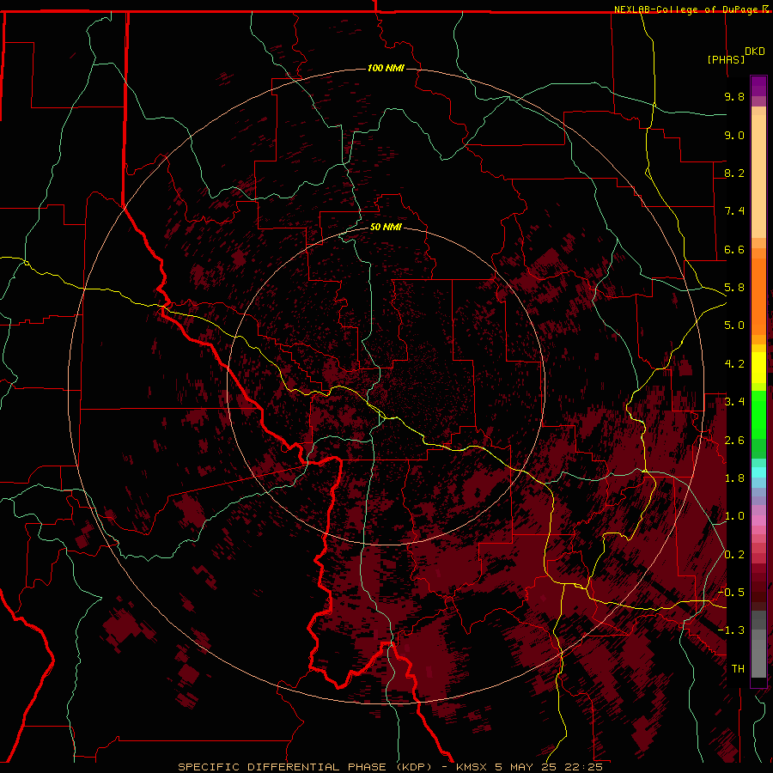Image resolution: width=773 pixels, height=773 pixels.
Task: Click the 100 NMI range ring label
Action: click(386, 68)
